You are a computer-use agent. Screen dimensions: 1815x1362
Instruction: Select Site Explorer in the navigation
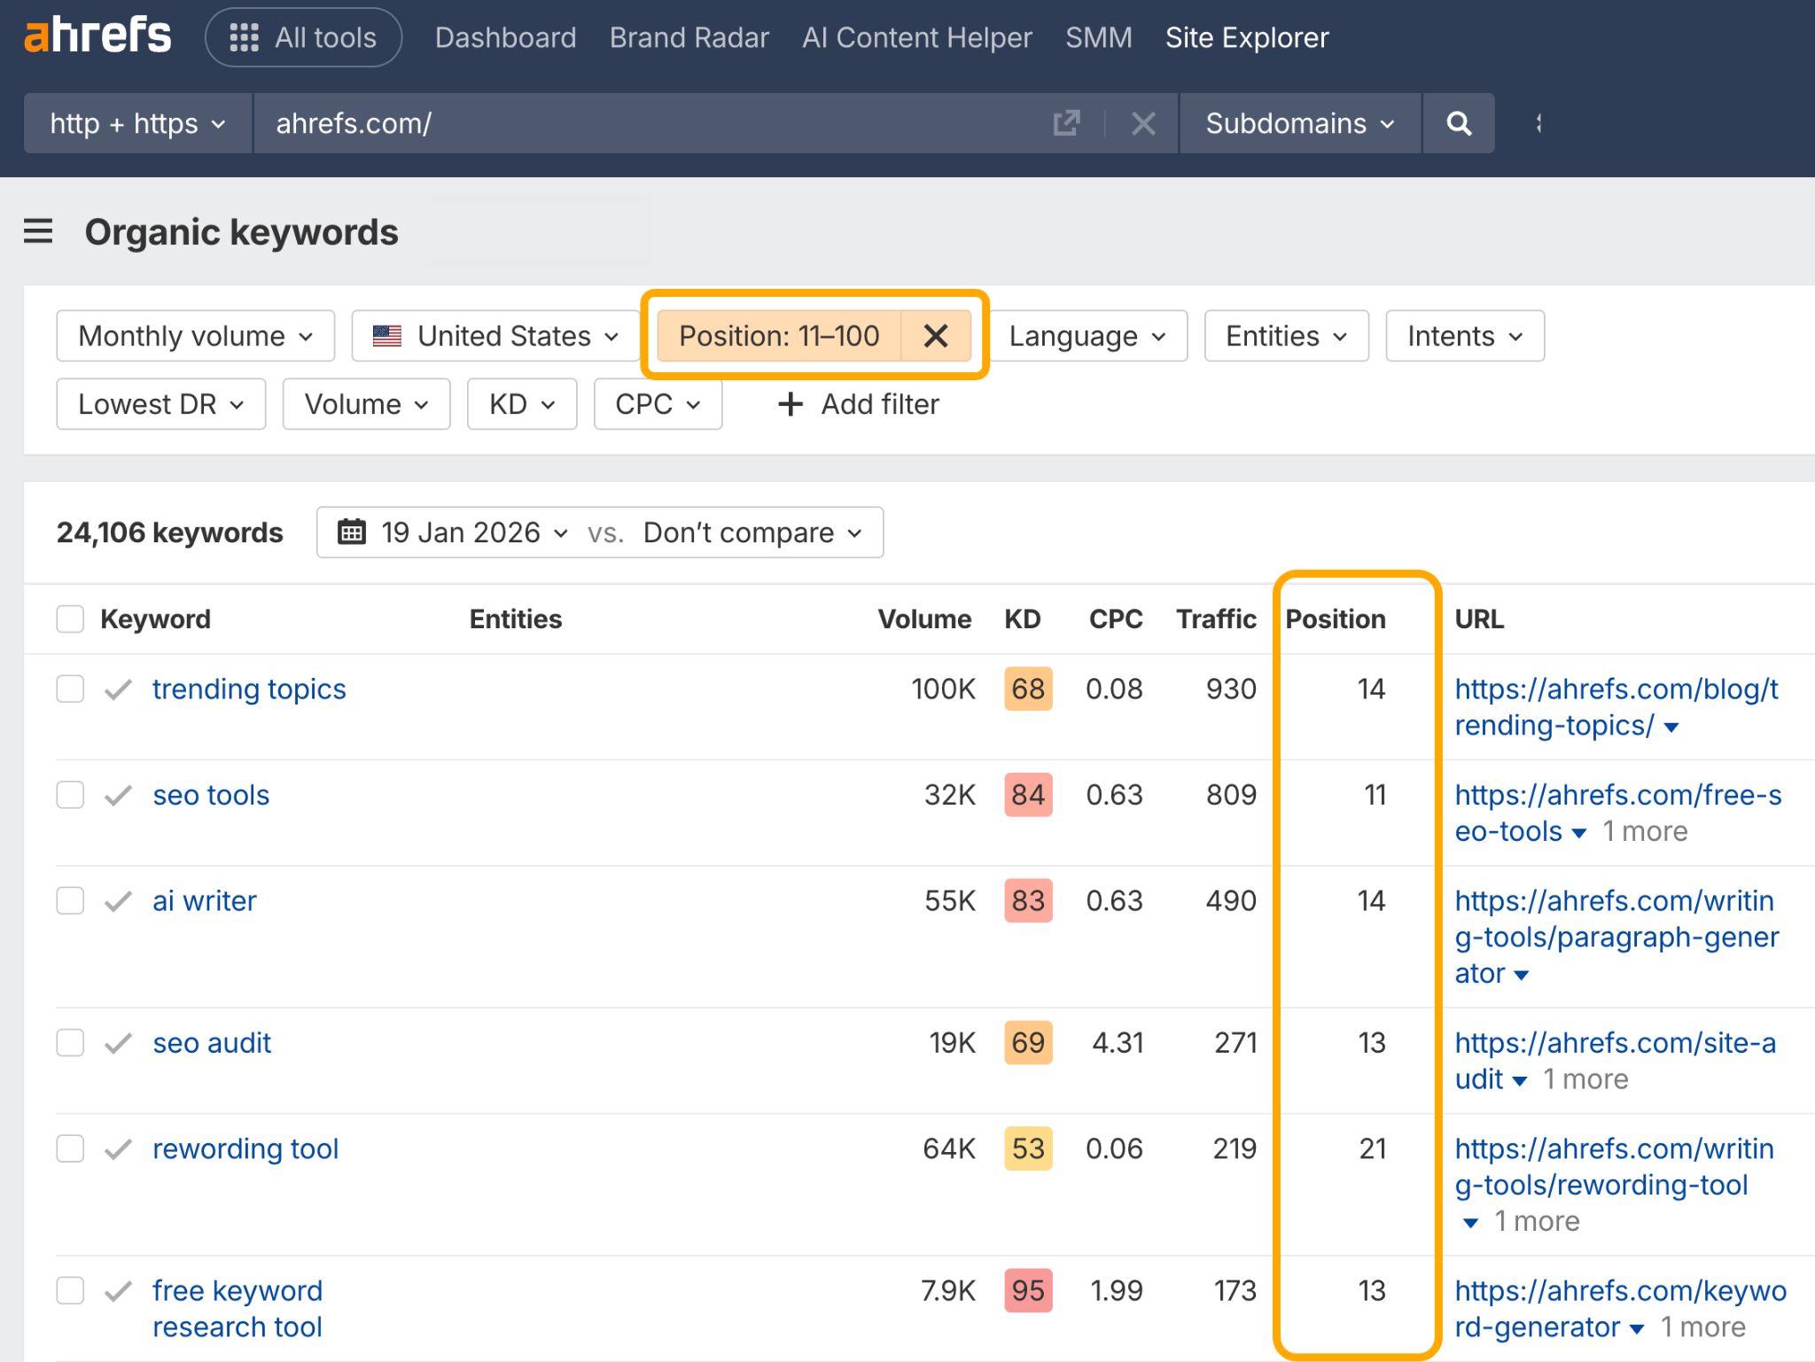tap(1247, 36)
